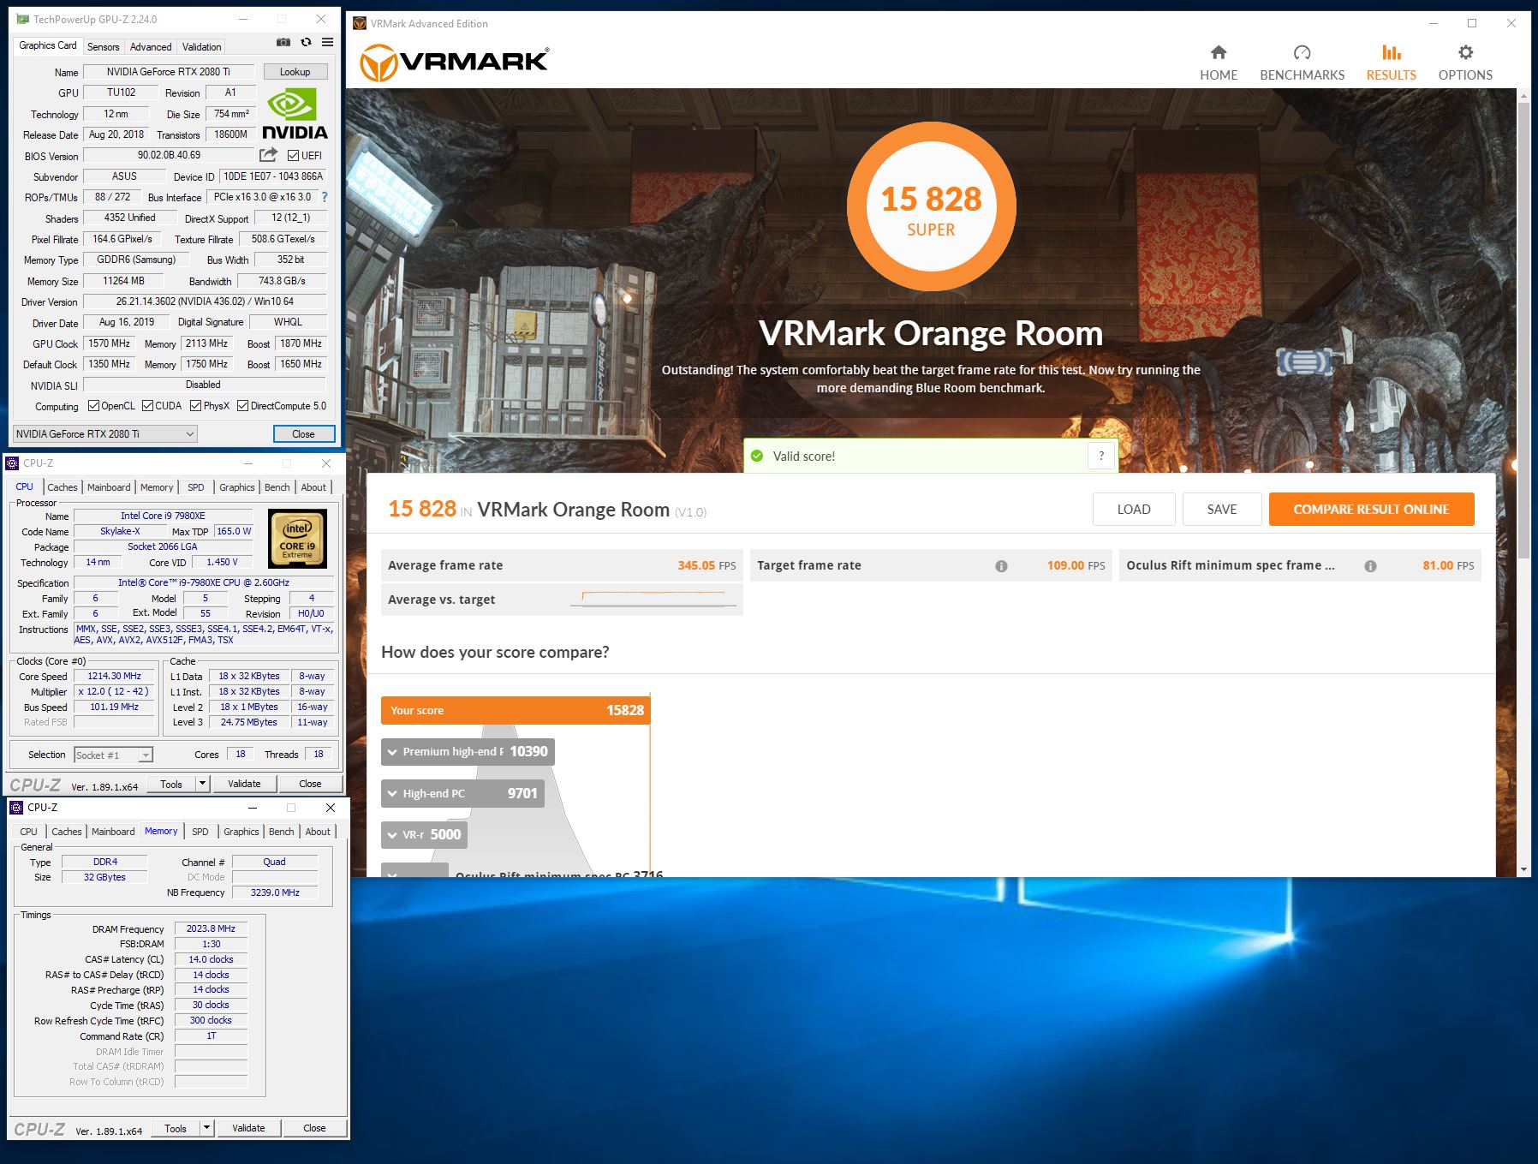Switch to the Sensors tab in GPU-Z
This screenshot has height=1164, width=1538.
103,46
